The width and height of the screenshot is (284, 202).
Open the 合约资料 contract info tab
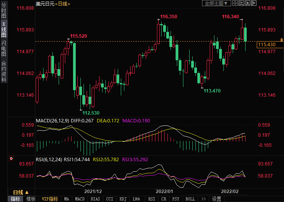tap(3, 71)
